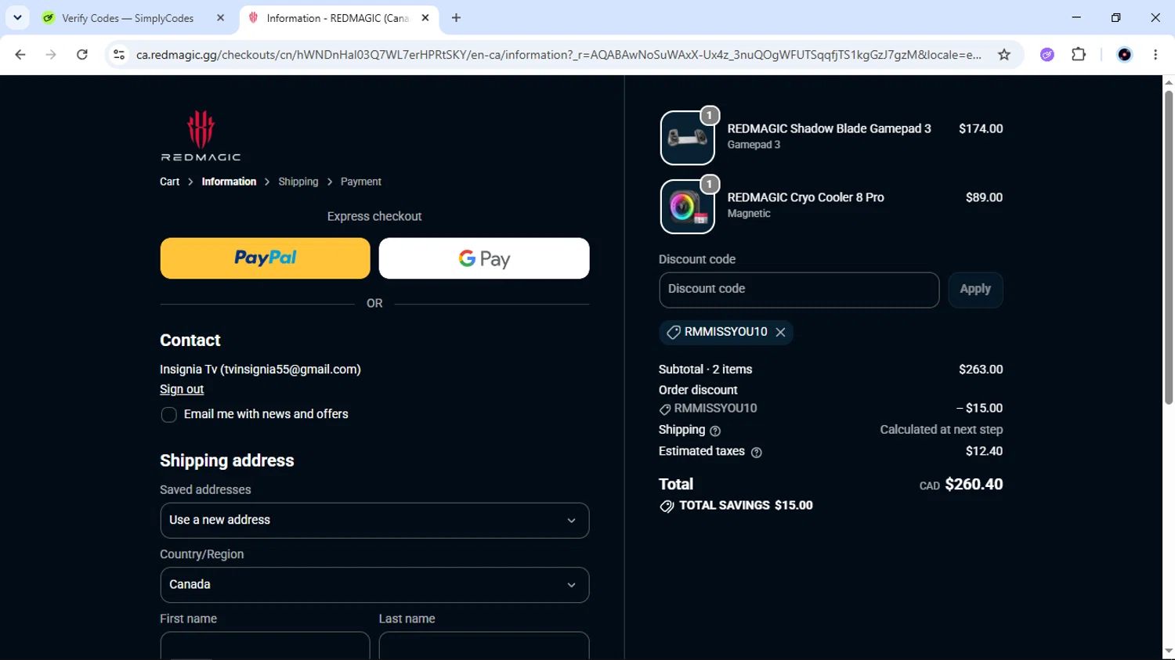Viewport: 1175px width, 660px height.
Task: Click Calculated at next step text
Action: (941, 430)
